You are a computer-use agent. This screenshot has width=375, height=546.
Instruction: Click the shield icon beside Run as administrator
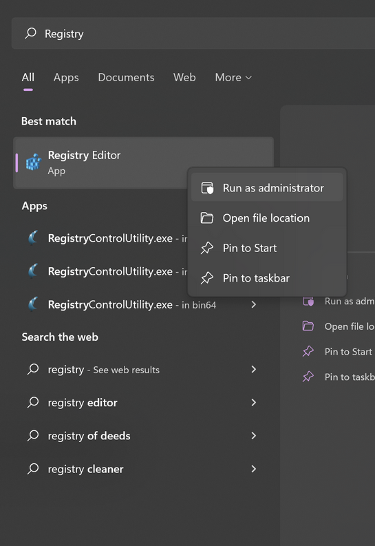207,188
